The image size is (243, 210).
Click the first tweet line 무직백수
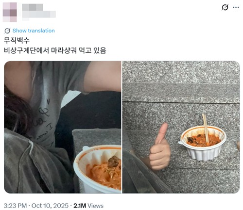17,40
